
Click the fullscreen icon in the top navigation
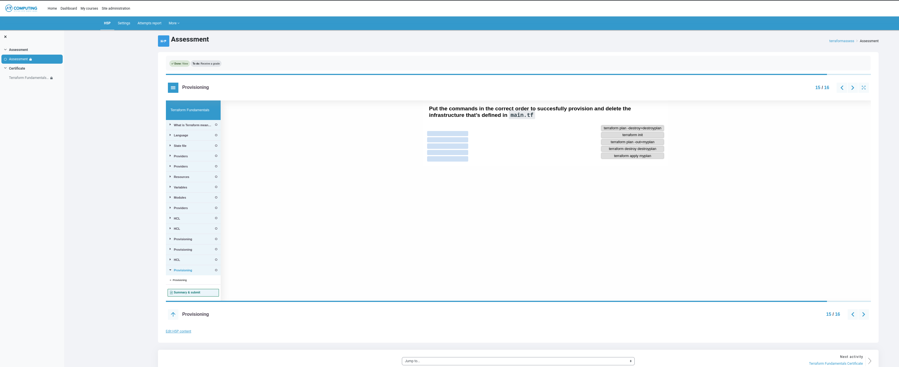[863, 88]
